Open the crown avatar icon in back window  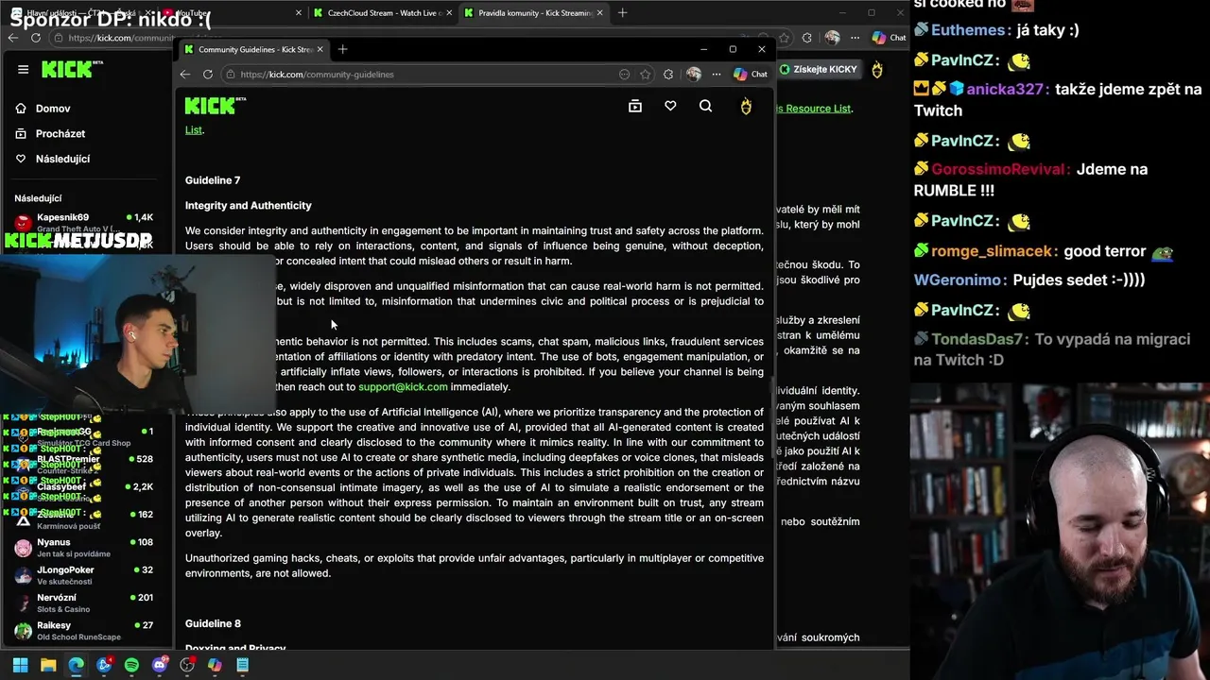pos(877,69)
